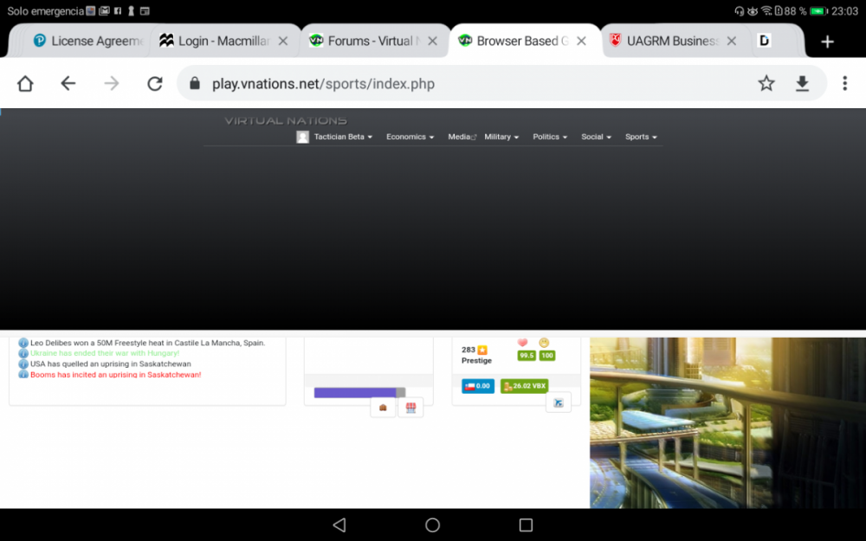Switch to Forums - Virtual Nations tab

click(372, 41)
